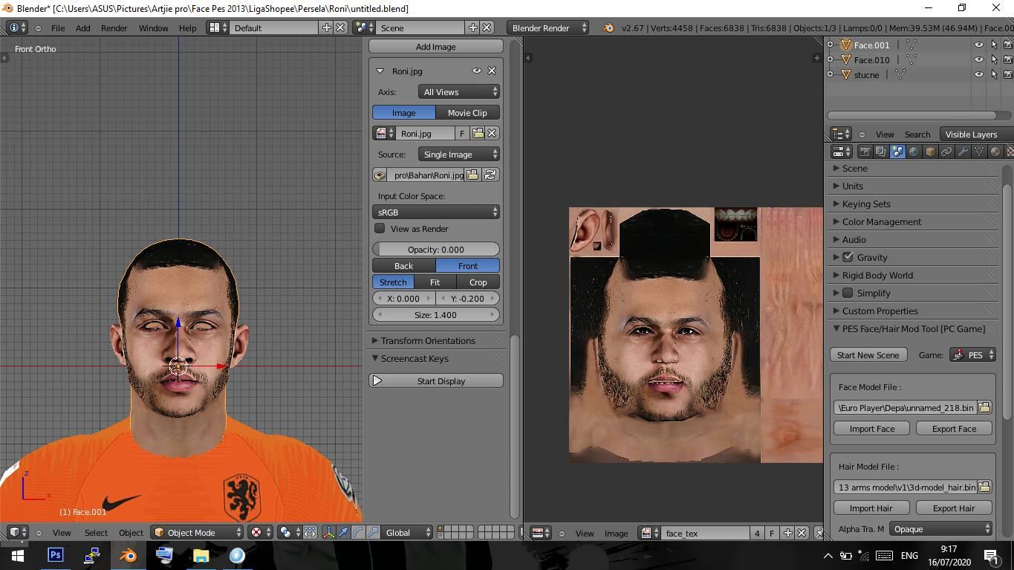
Task: Toggle the Simplify checkbox
Action: 848,293
